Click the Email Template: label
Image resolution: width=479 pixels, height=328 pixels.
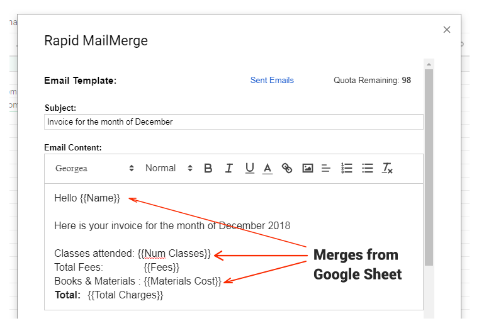pos(81,81)
